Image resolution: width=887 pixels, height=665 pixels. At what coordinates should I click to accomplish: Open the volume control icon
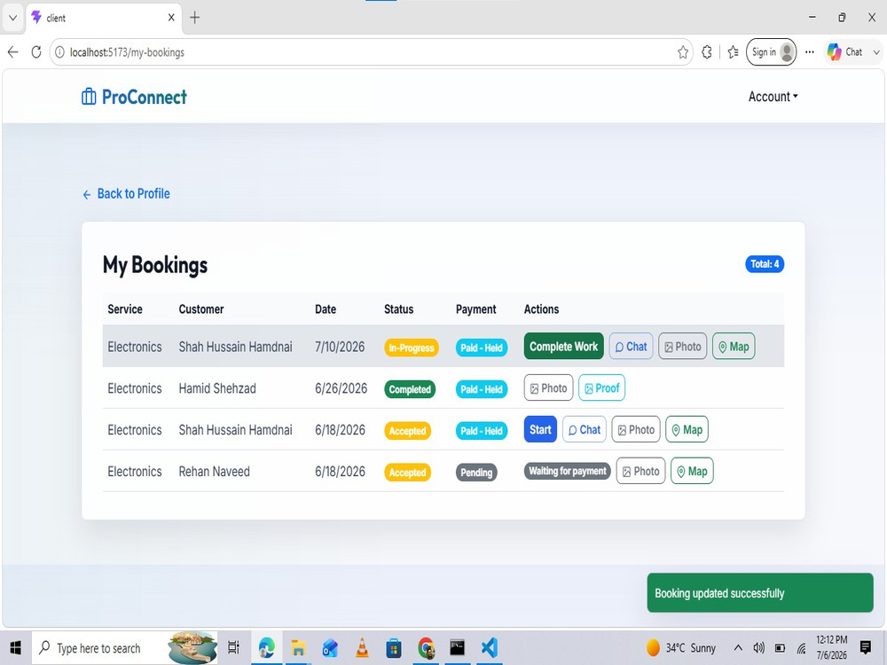pos(759,648)
